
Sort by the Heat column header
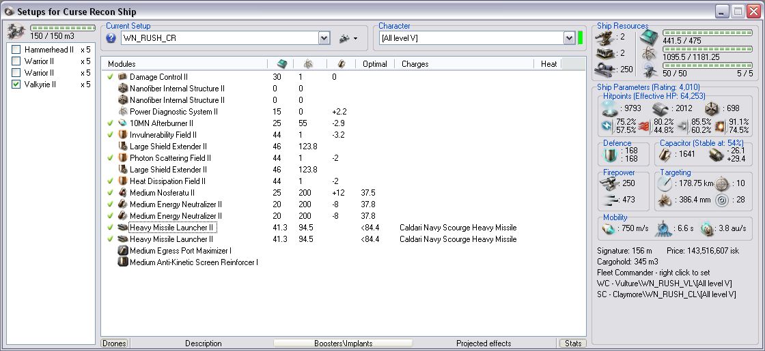pyautogui.click(x=548, y=64)
